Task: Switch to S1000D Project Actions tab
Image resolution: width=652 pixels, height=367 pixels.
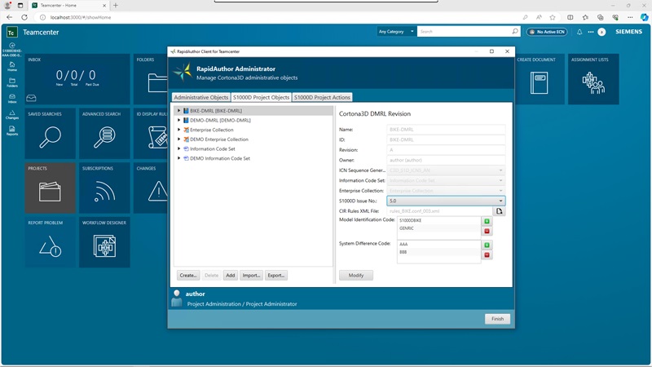Action: point(322,97)
